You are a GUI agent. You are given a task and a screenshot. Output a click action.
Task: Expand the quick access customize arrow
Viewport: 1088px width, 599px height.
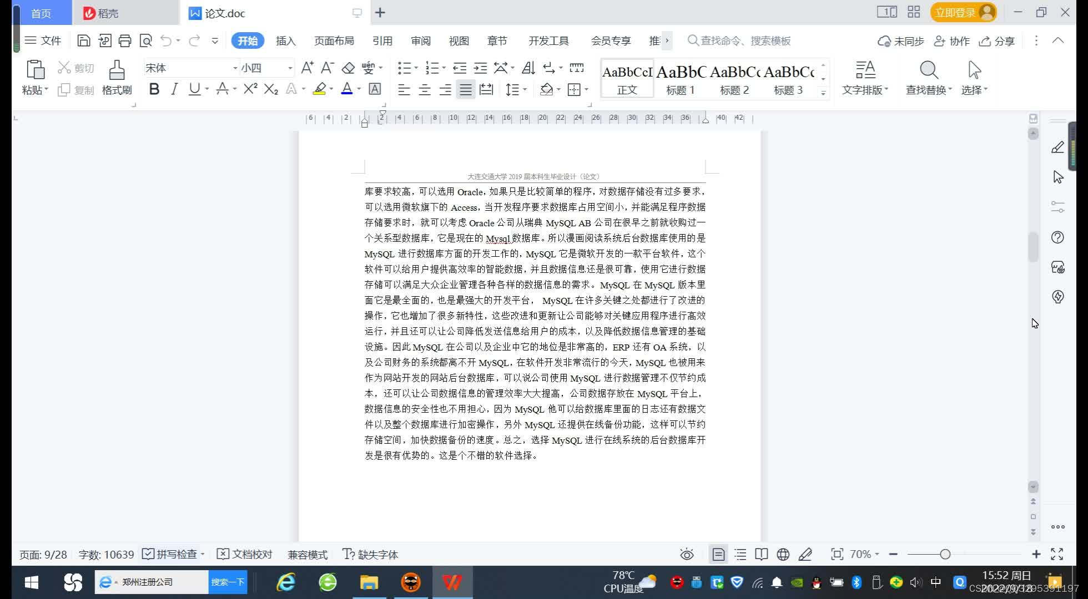215,40
